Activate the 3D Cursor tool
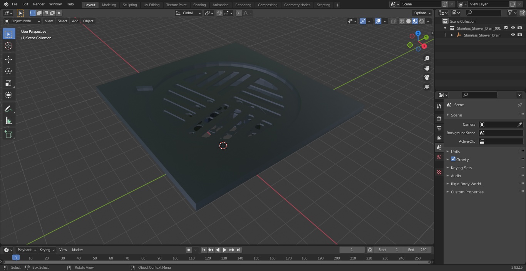Screen dimensions: 526x271 tap(8, 46)
